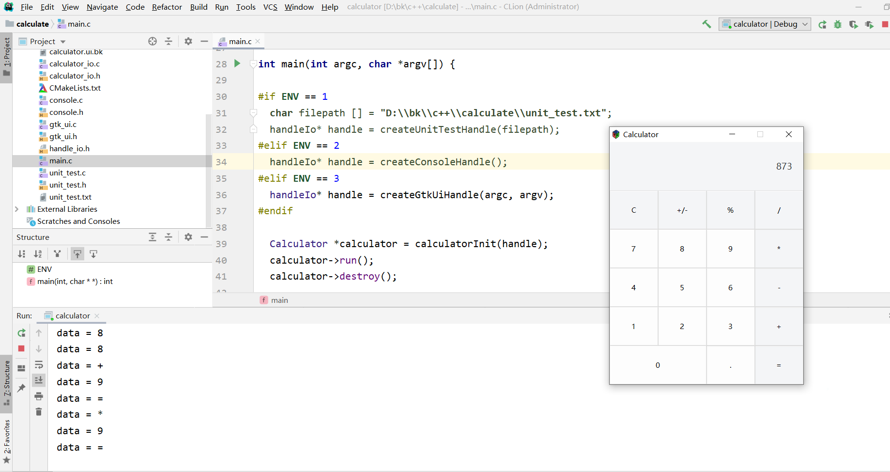Select main(int, char * *) in Structure
Screen dimensions: 890x472
pyautogui.click(x=75, y=281)
